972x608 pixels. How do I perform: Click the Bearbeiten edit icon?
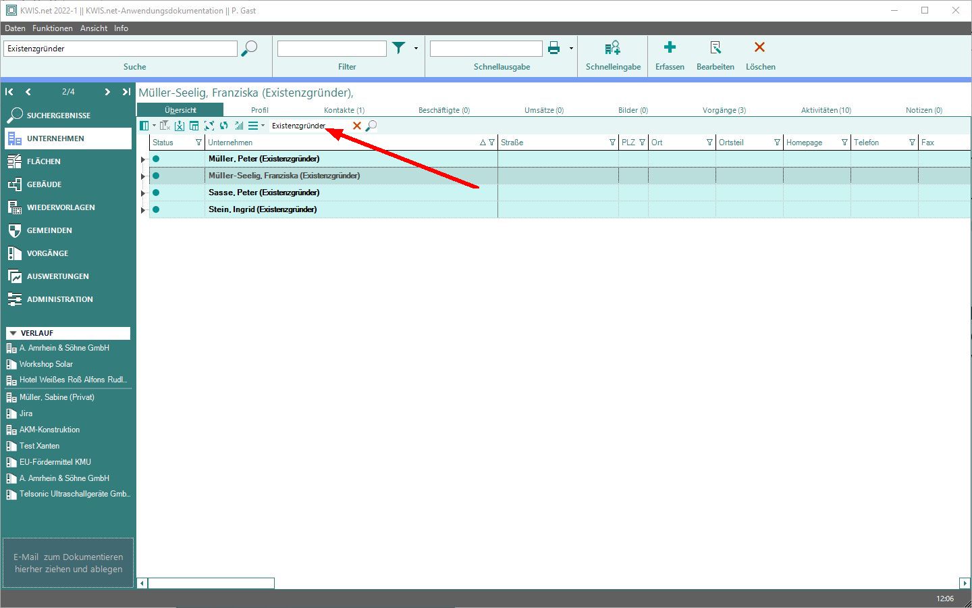[x=715, y=47]
